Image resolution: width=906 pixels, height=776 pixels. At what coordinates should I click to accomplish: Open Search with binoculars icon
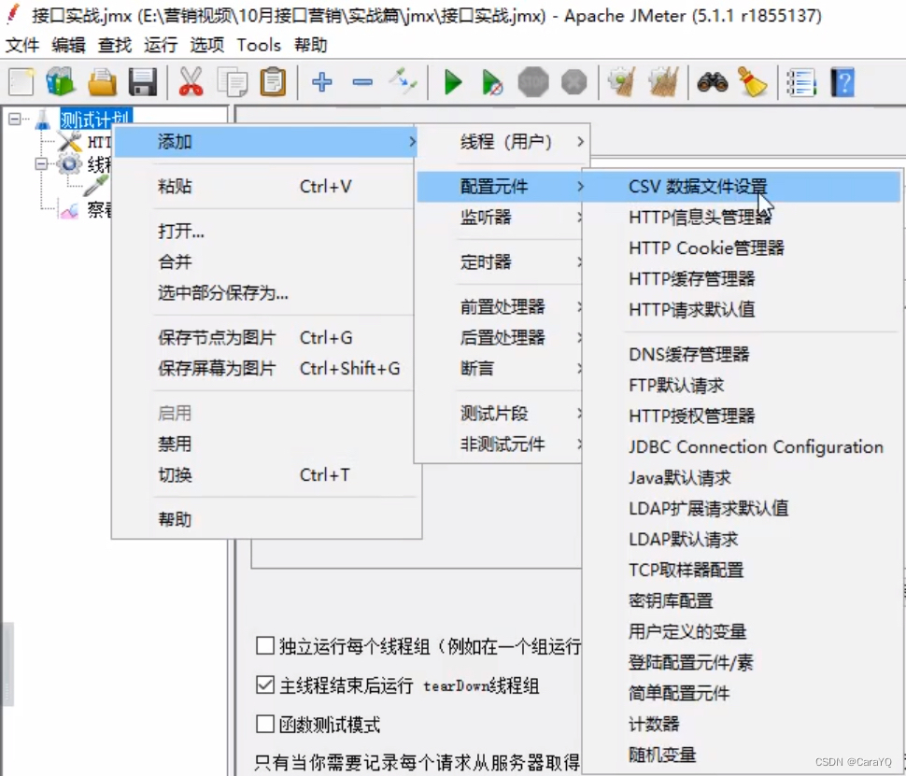pos(713,82)
